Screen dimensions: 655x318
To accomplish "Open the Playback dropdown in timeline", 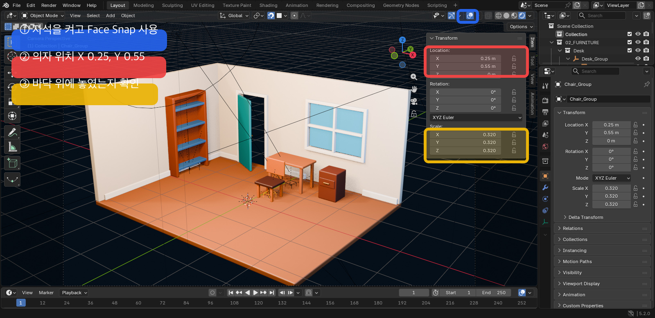I will [74, 293].
